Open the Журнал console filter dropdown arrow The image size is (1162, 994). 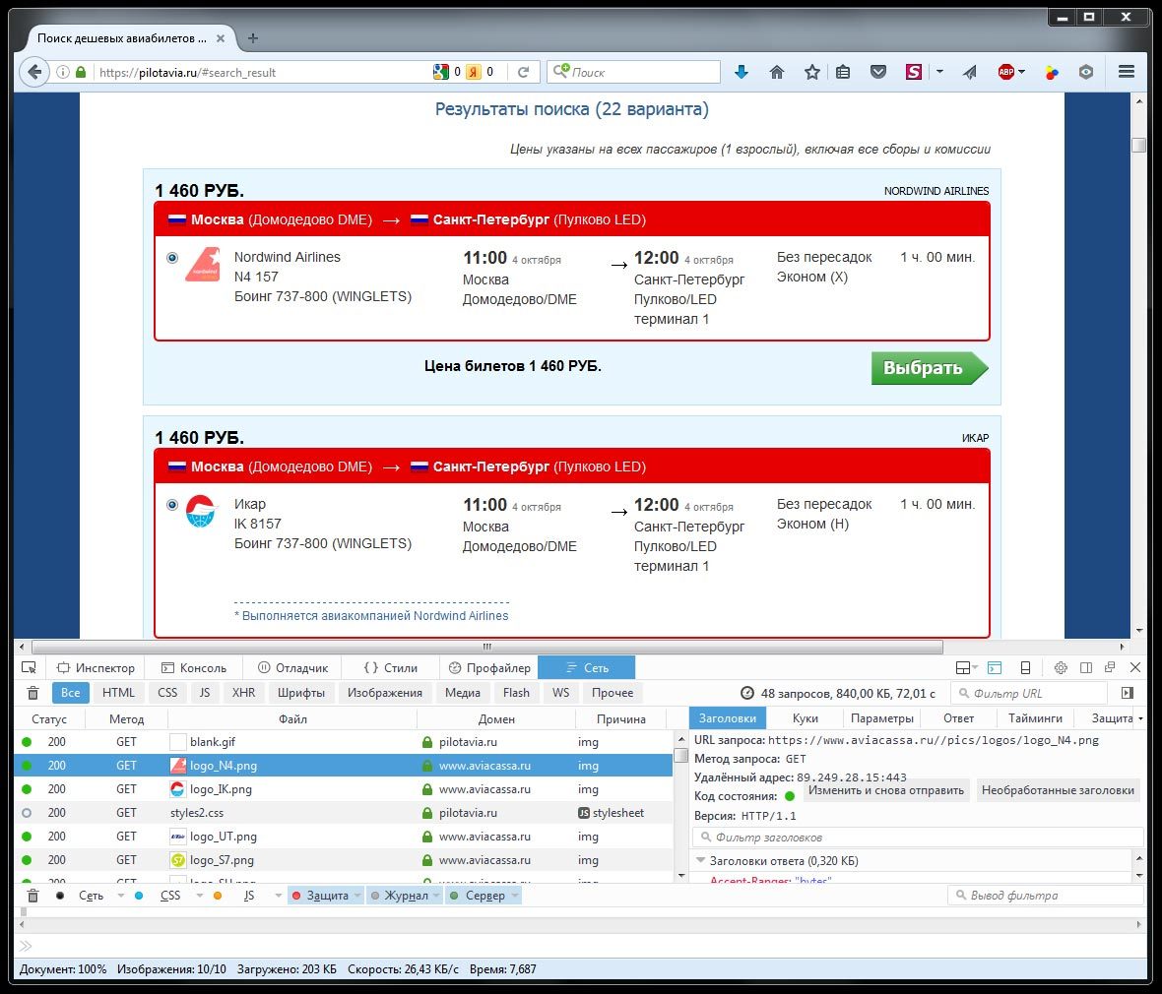(x=436, y=896)
